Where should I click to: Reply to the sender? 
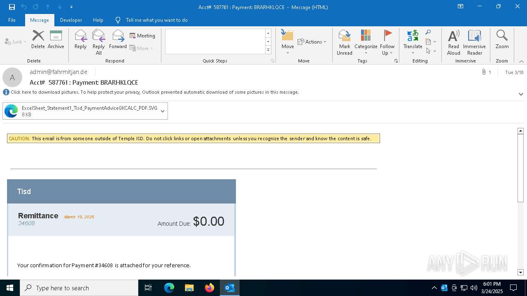(81, 39)
